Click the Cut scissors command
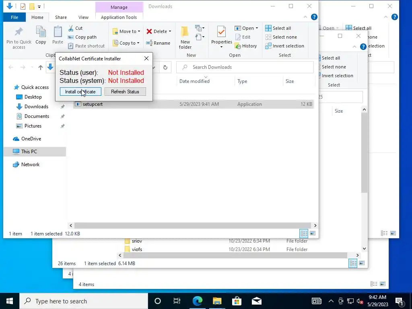The height and width of the screenshot is (309, 412). point(75,28)
